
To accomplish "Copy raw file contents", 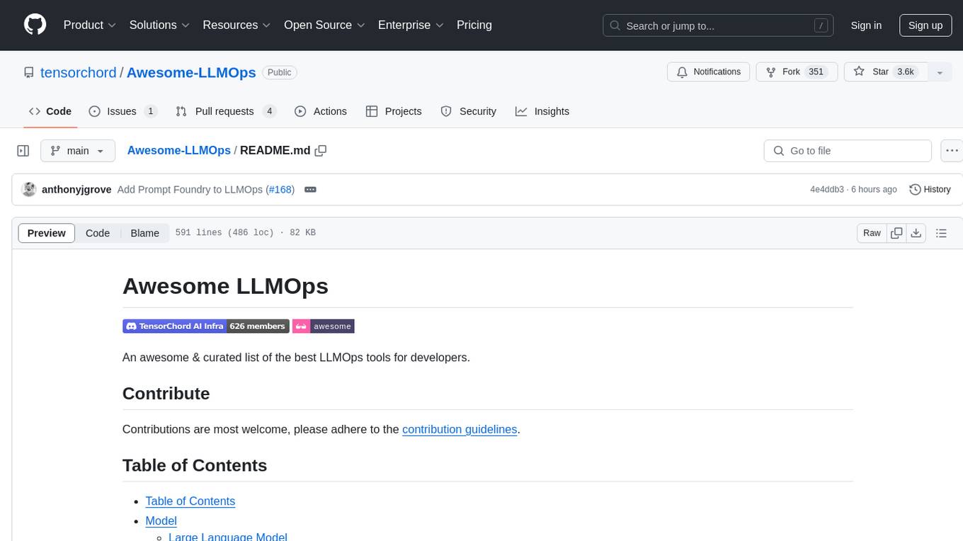I will [897, 233].
